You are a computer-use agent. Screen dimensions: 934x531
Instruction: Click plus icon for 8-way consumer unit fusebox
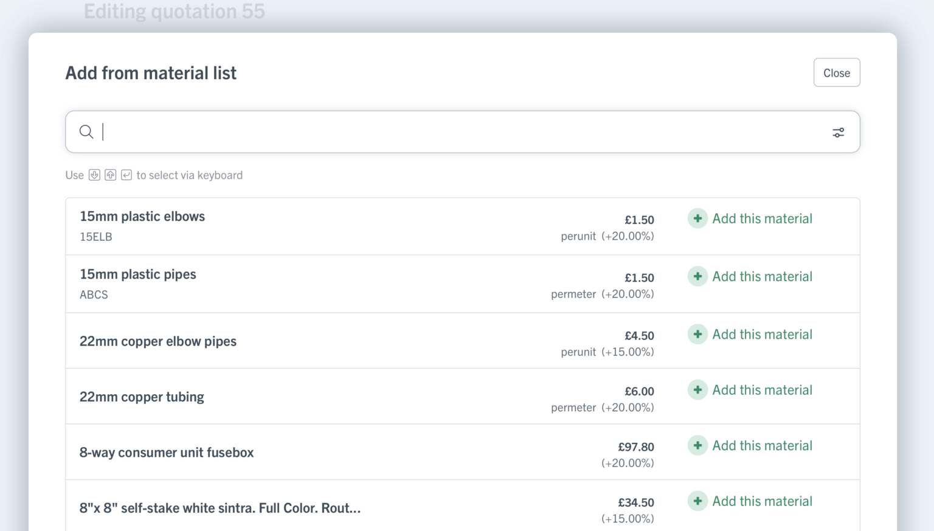pos(697,445)
